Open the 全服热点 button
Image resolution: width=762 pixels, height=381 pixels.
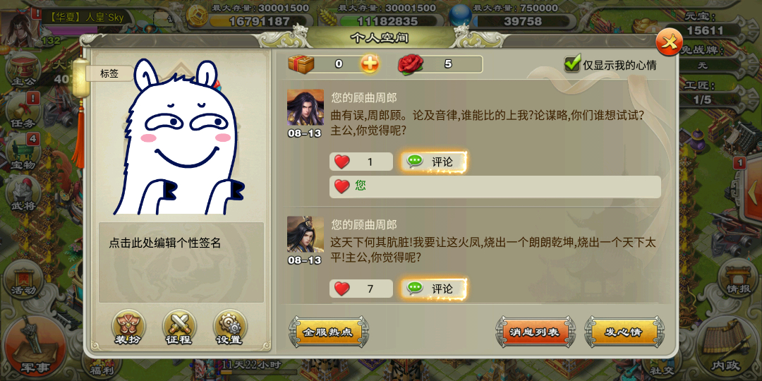click(x=329, y=332)
